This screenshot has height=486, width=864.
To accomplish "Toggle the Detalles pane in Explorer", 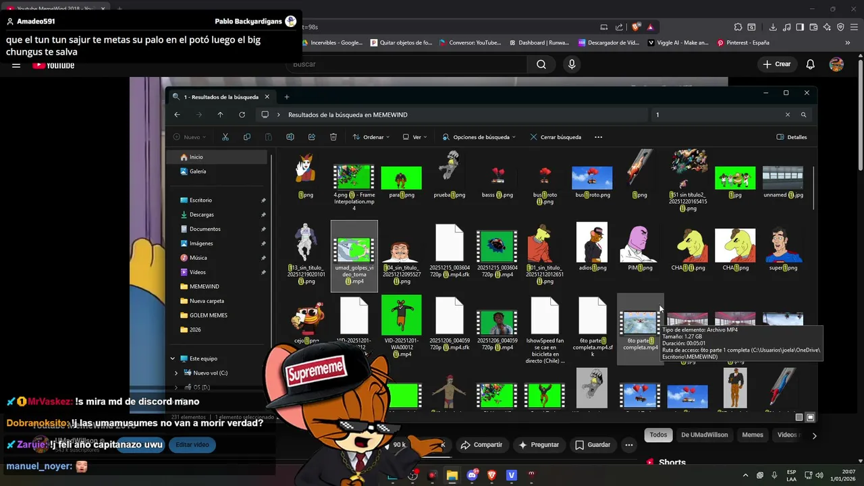I will point(792,137).
